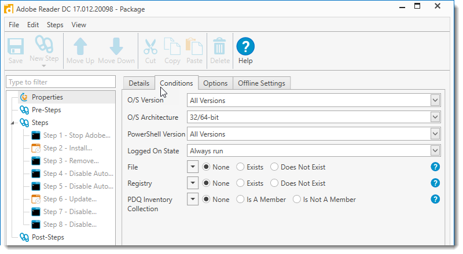The width and height of the screenshot is (463, 254).
Task: Open help for the Registry condition
Action: 435,183
